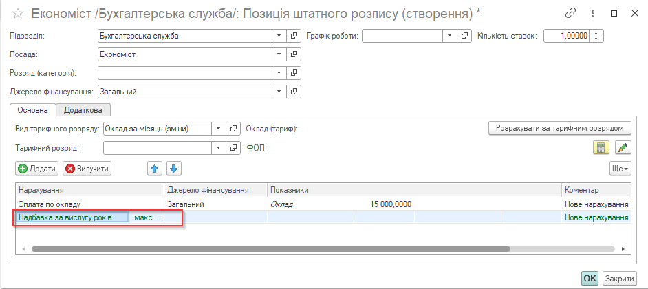Image resolution: width=648 pixels, height=289 pixels.
Task: Click the Закрити button
Action: click(x=620, y=278)
